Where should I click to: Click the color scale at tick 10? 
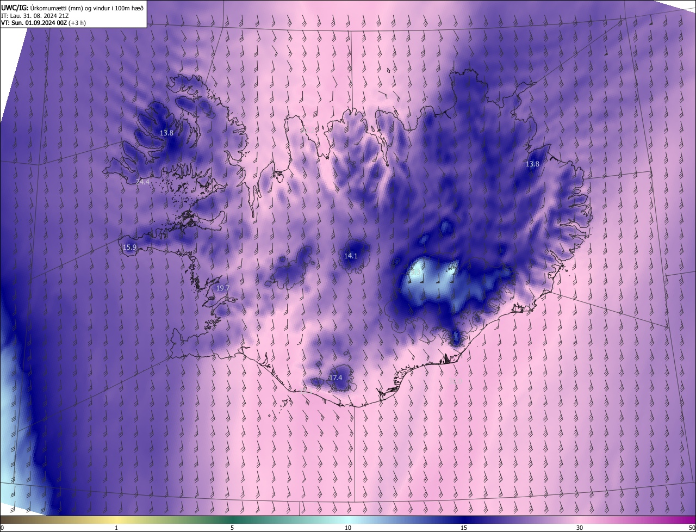[x=348, y=528]
